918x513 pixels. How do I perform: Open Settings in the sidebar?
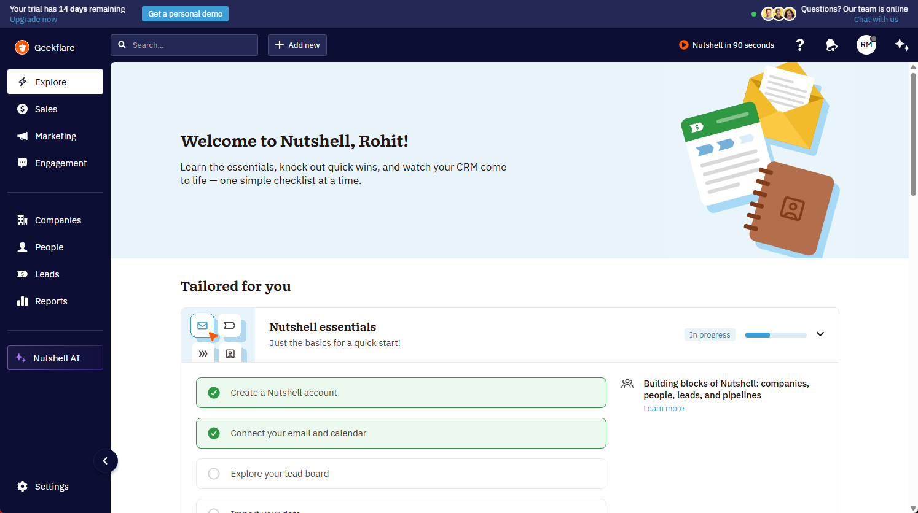click(x=55, y=486)
